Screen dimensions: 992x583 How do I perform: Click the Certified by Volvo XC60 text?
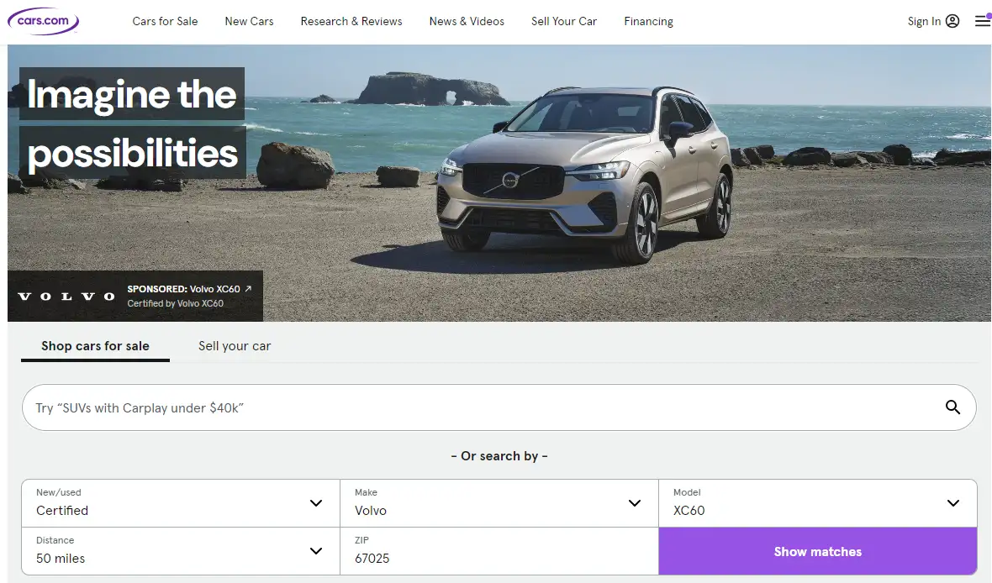[175, 303]
